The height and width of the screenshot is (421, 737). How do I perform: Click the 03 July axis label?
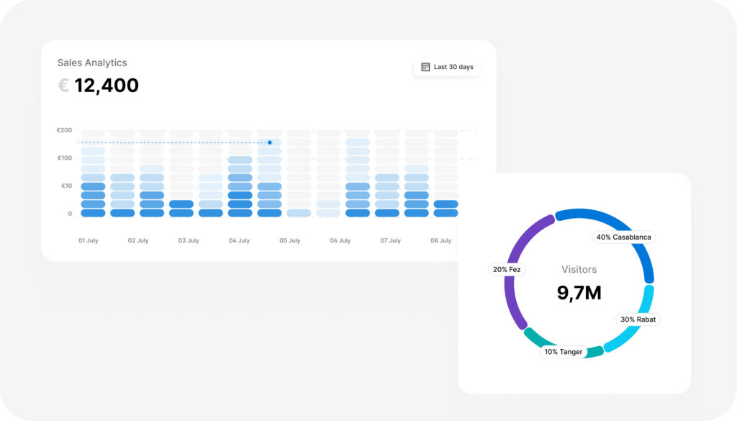point(189,240)
